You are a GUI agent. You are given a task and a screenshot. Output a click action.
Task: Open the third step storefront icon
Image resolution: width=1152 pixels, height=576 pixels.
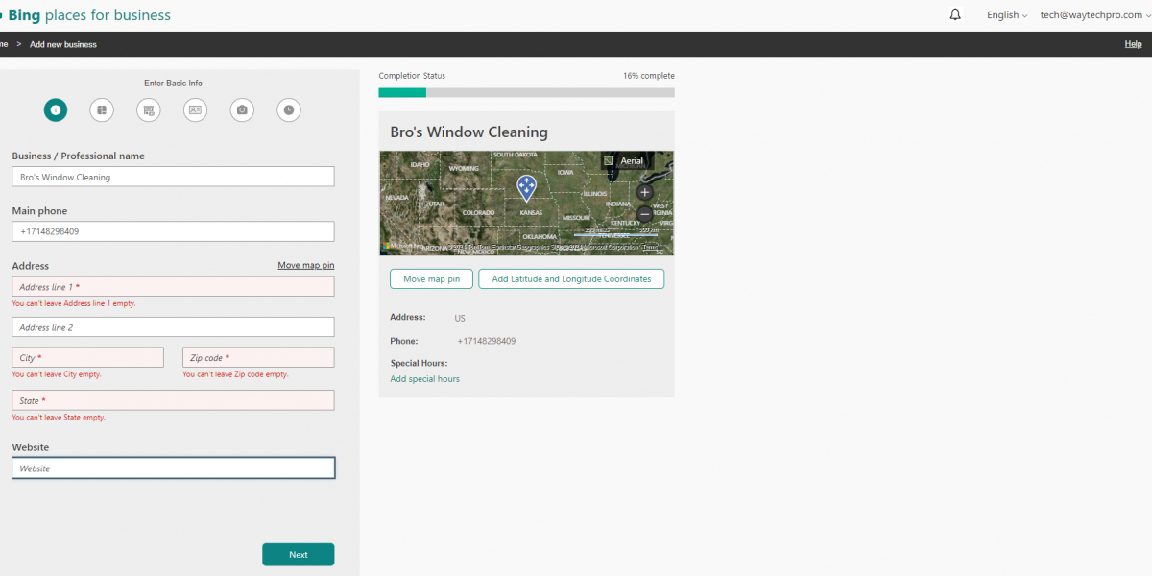[x=149, y=110]
